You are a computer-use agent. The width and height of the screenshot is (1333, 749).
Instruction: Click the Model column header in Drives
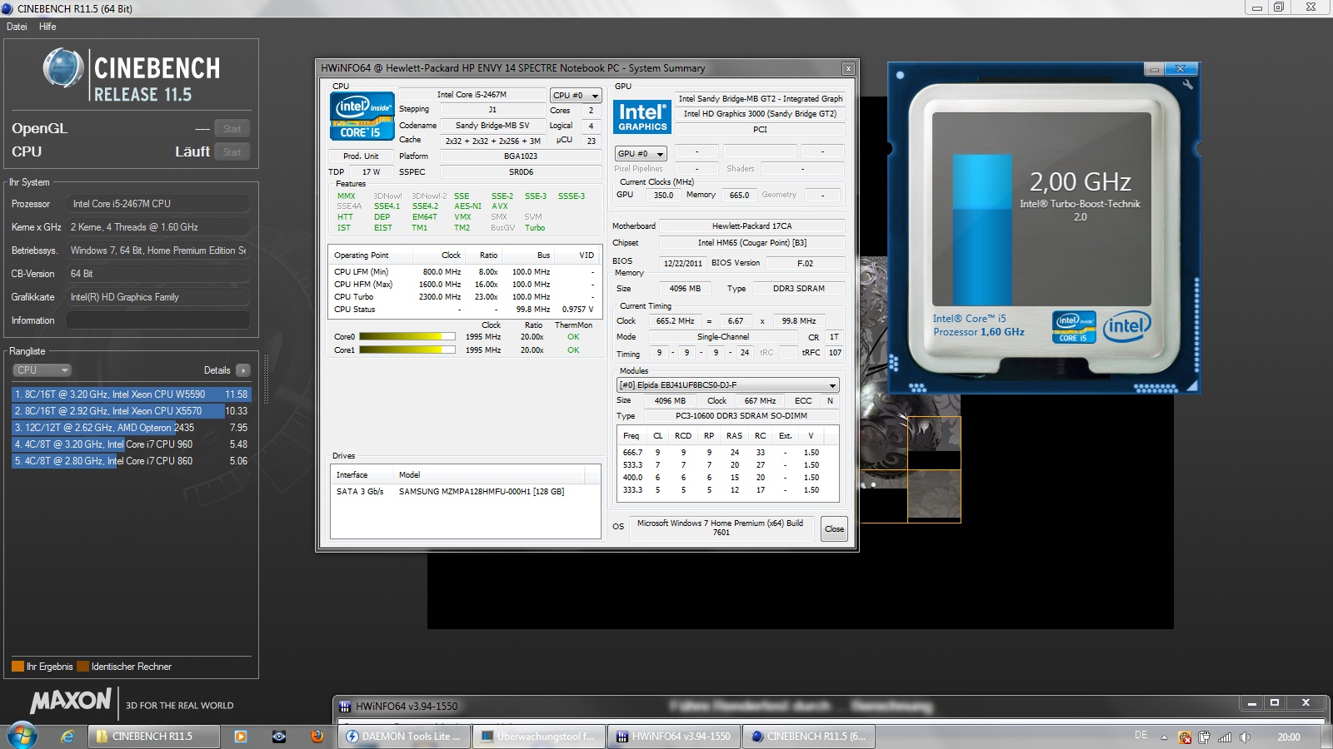pyautogui.click(x=490, y=475)
